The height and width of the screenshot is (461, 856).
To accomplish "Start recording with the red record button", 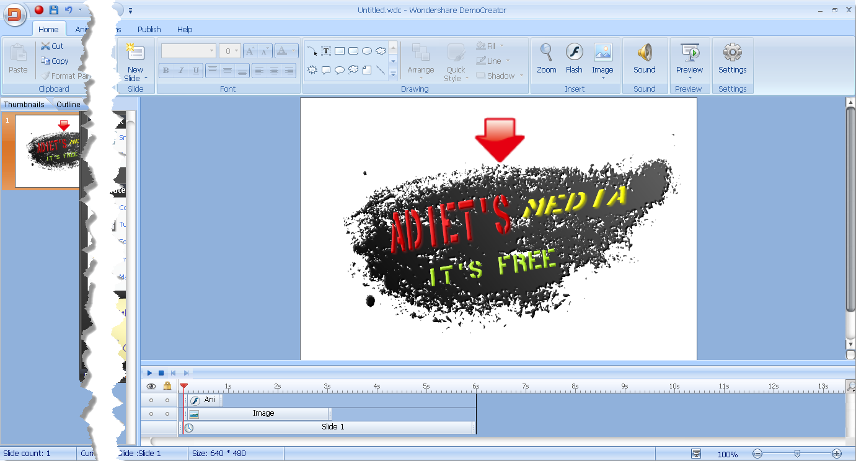I will pyautogui.click(x=39, y=10).
